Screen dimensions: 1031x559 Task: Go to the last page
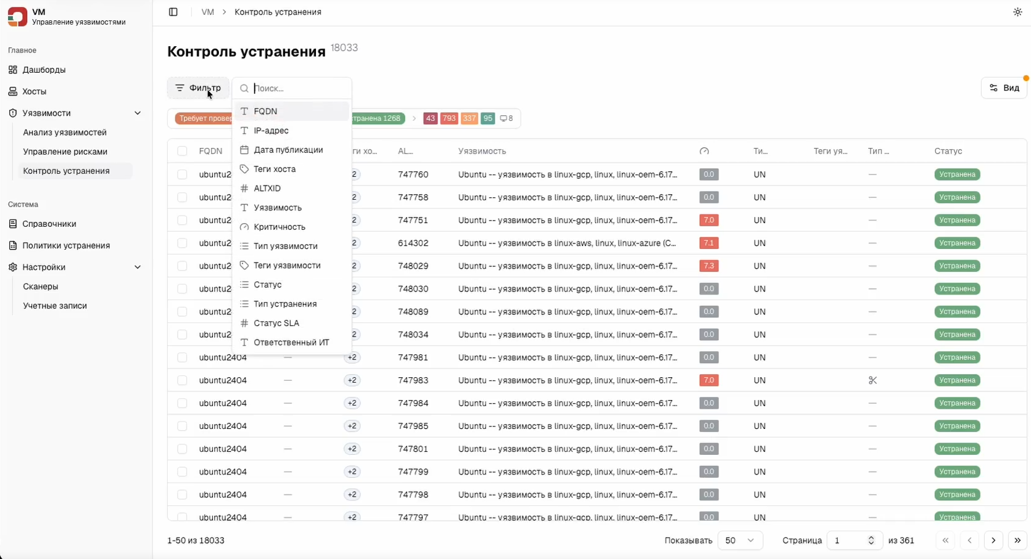click(x=1017, y=541)
